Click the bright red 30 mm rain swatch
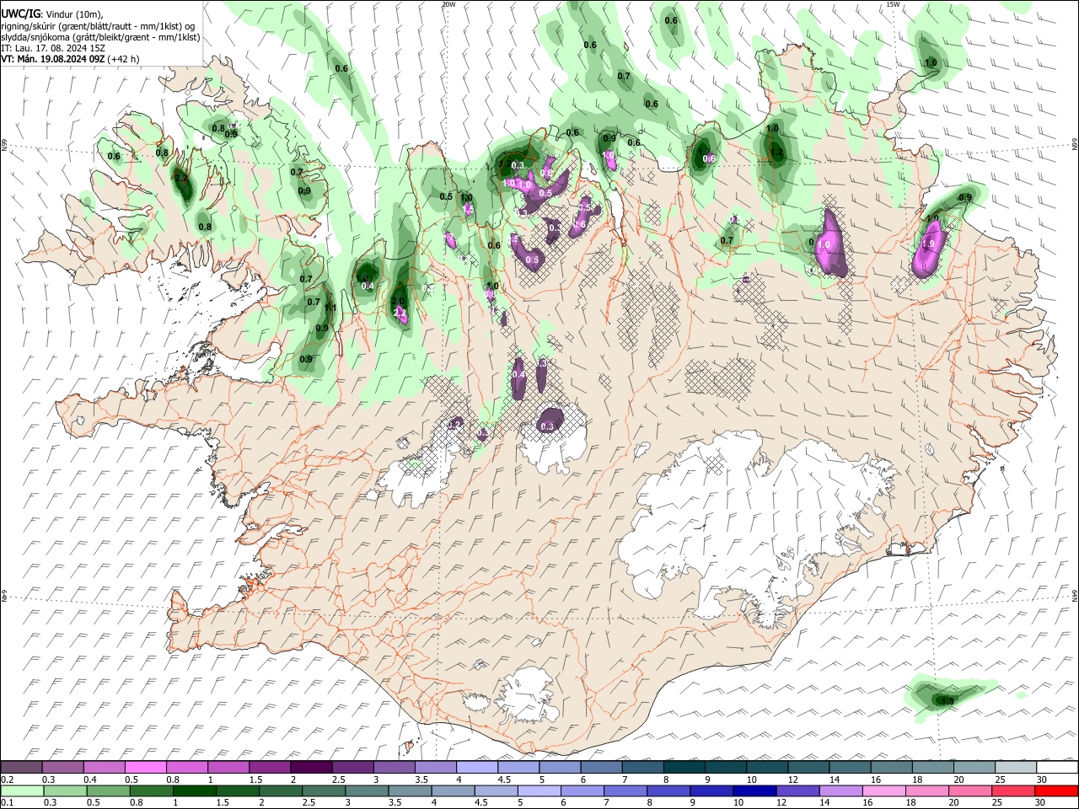 click(1056, 791)
